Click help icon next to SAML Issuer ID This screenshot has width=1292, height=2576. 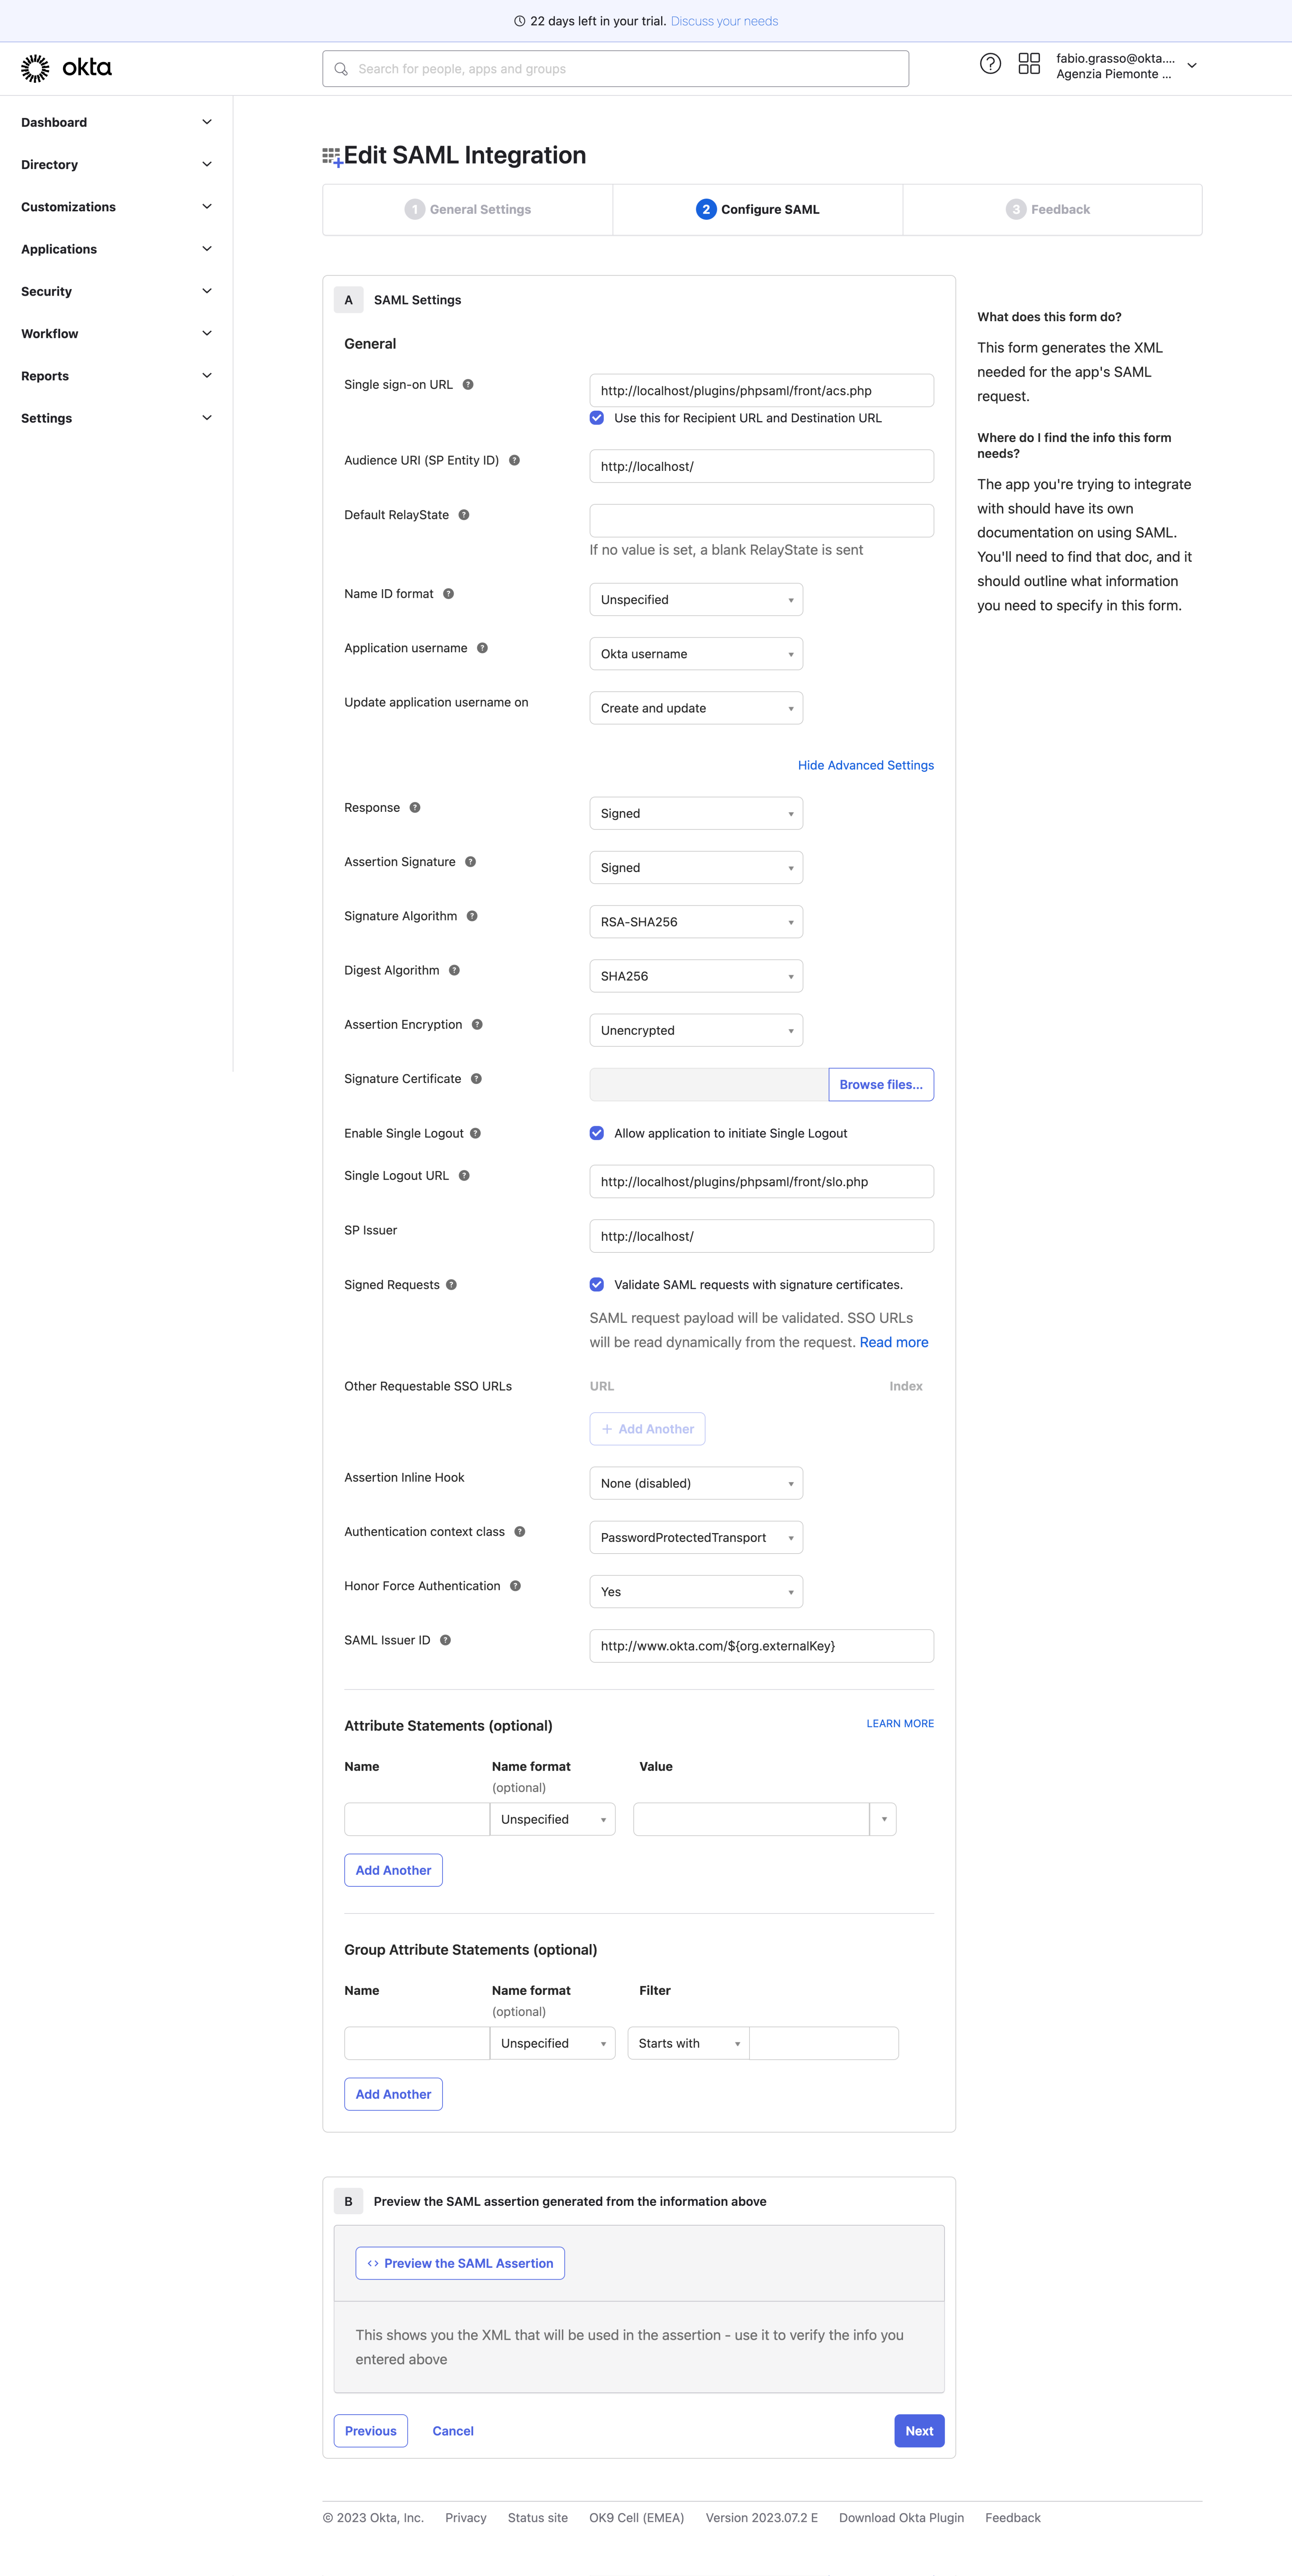[x=446, y=1640]
